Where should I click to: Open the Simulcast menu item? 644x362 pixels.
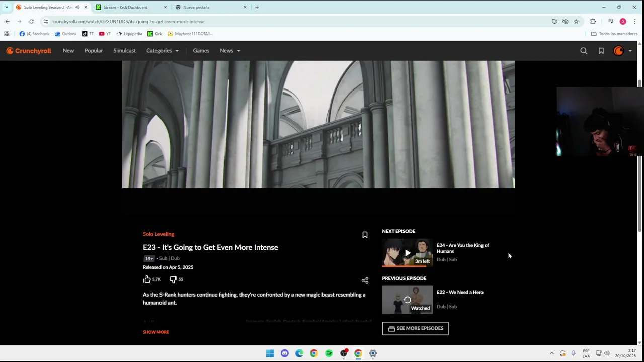(124, 51)
